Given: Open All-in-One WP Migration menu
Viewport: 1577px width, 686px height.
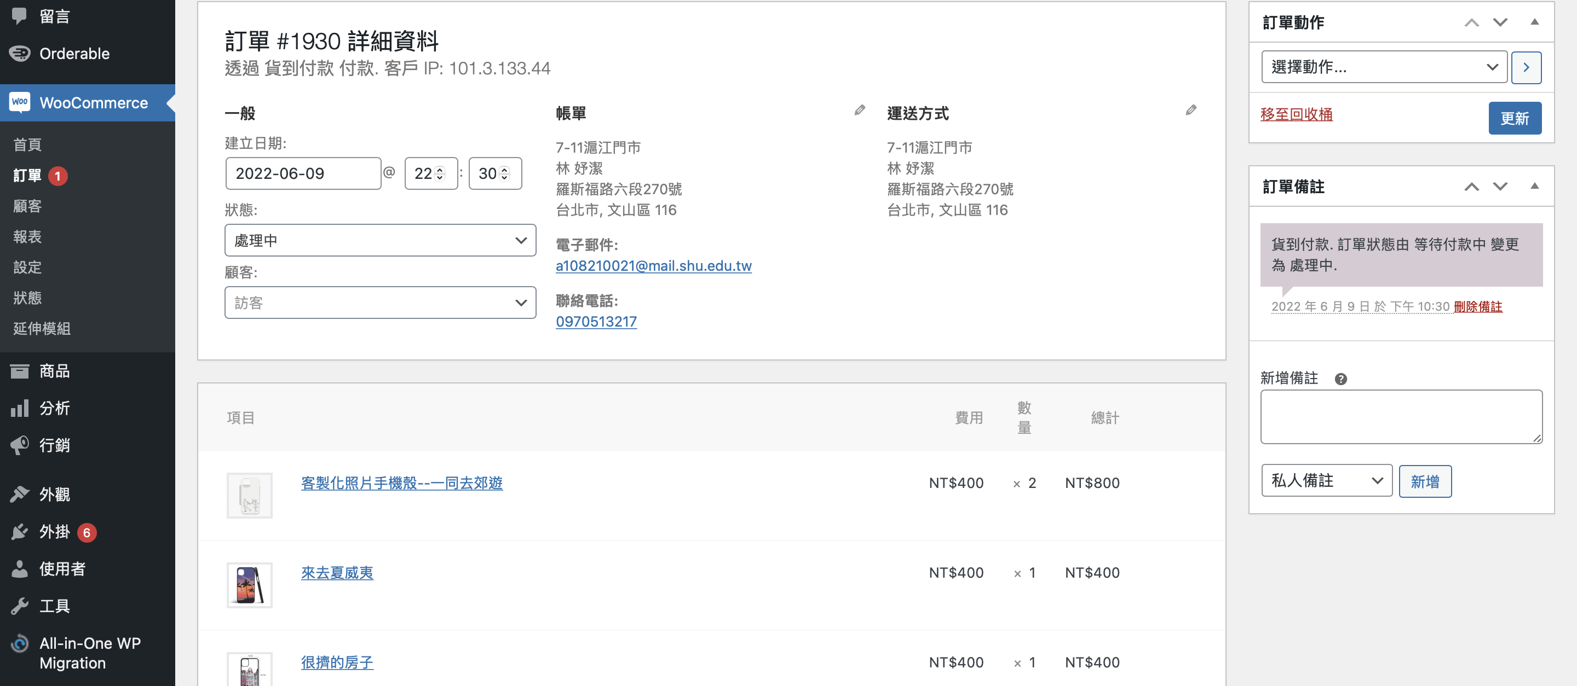Looking at the screenshot, I should tap(89, 653).
